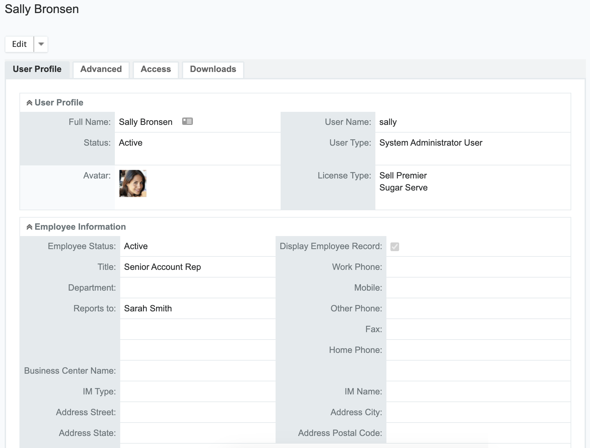Click Sally Bronsen's avatar photo
590x448 pixels.
coord(133,183)
